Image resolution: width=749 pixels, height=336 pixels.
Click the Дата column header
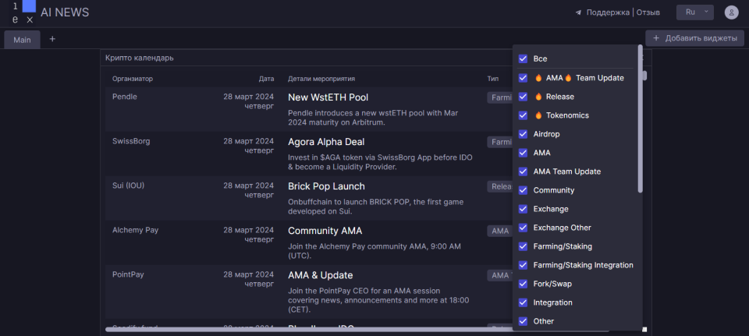(267, 79)
